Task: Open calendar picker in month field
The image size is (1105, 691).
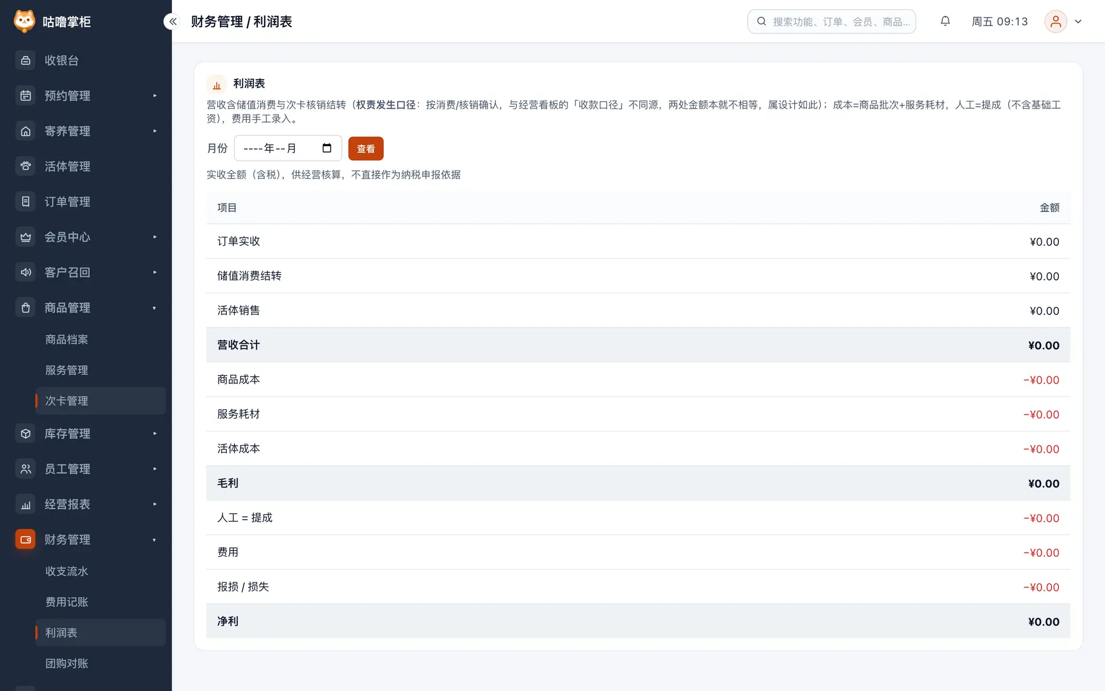Action: click(x=327, y=148)
